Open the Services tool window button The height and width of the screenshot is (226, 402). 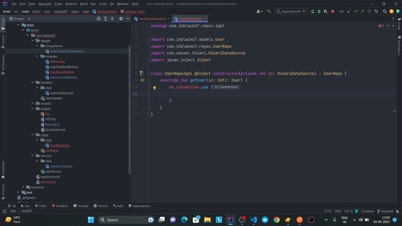[x=100, y=206]
